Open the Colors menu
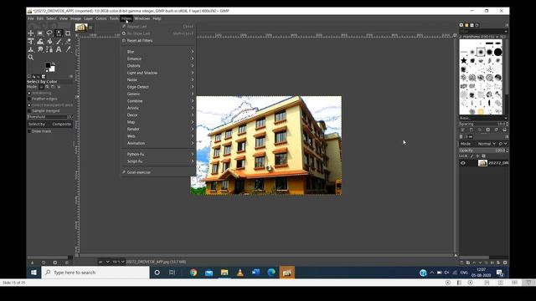The image size is (536, 301). 100,18
